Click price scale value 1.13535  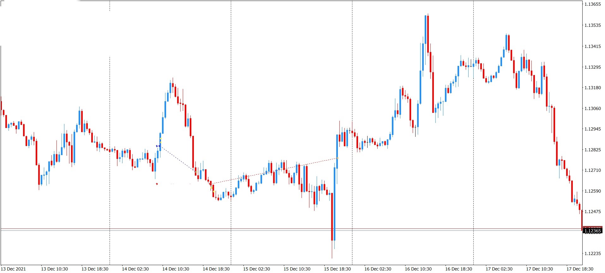click(592, 25)
